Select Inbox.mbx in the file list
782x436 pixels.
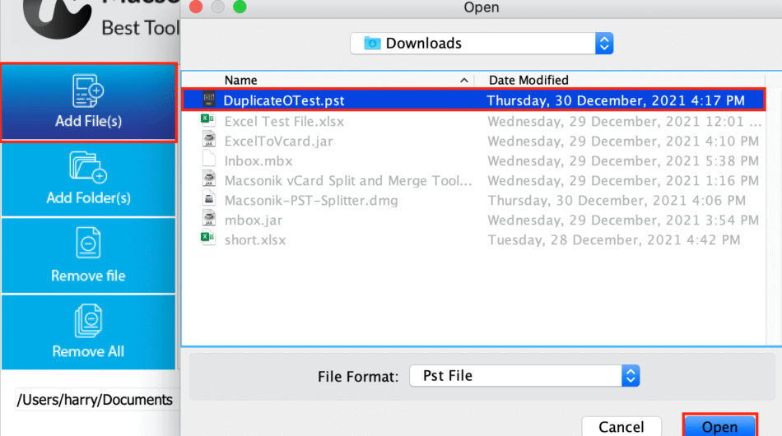(258, 161)
